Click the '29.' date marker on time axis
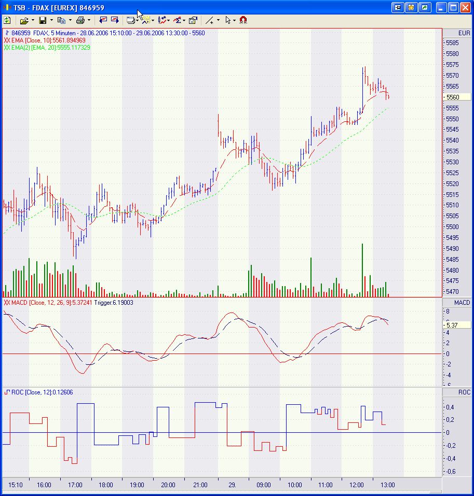Image resolution: width=474 pixels, height=496 pixels. point(232,485)
